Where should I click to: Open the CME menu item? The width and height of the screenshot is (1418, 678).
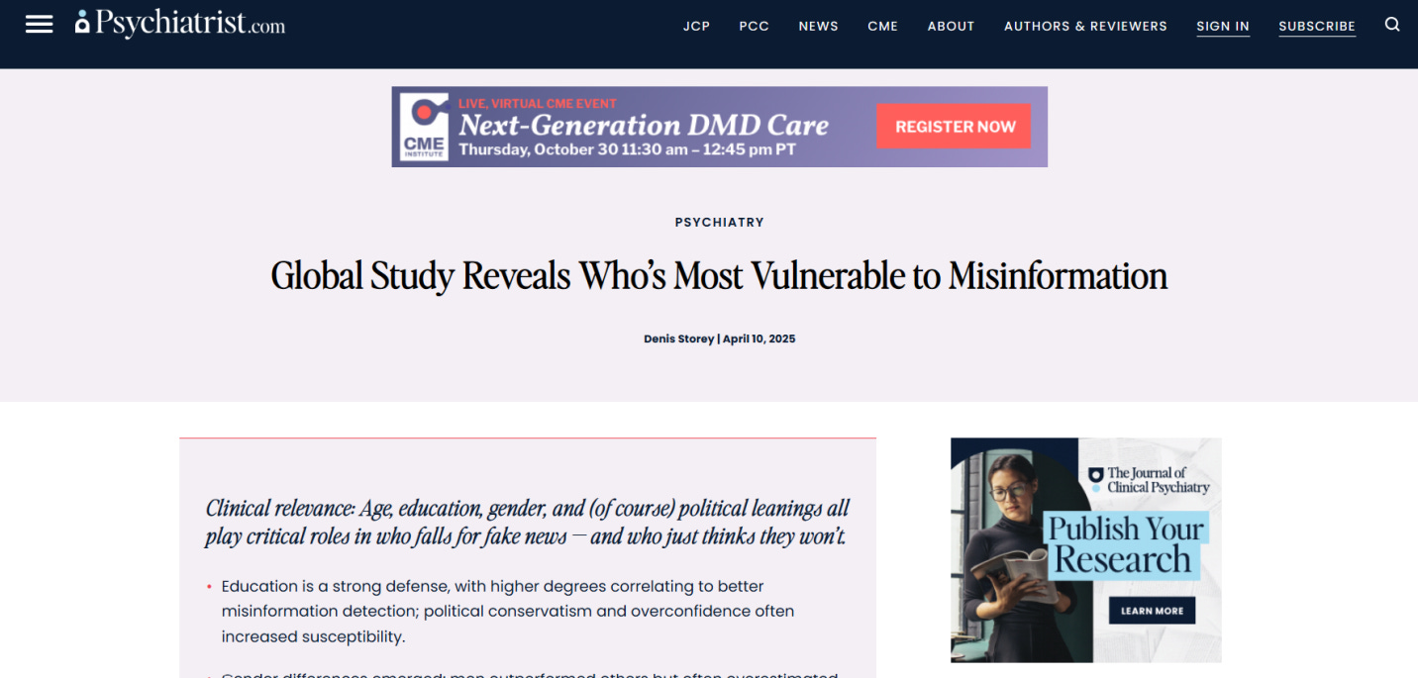882,27
